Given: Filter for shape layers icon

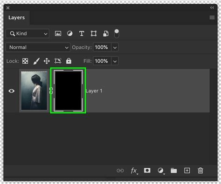Looking at the screenshot, I should pyautogui.click(x=94, y=33).
